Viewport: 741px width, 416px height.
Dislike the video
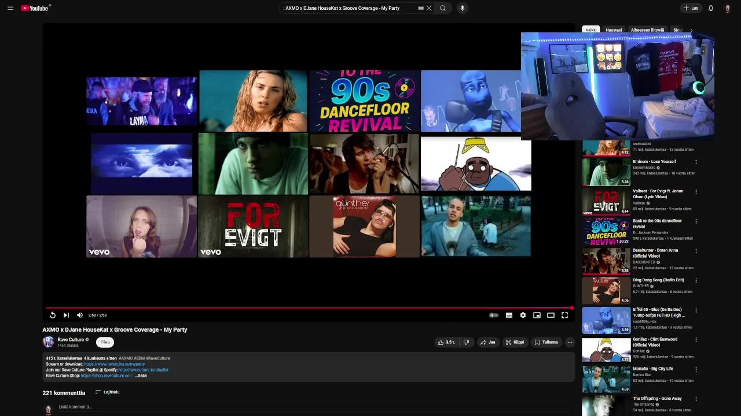[466, 342]
